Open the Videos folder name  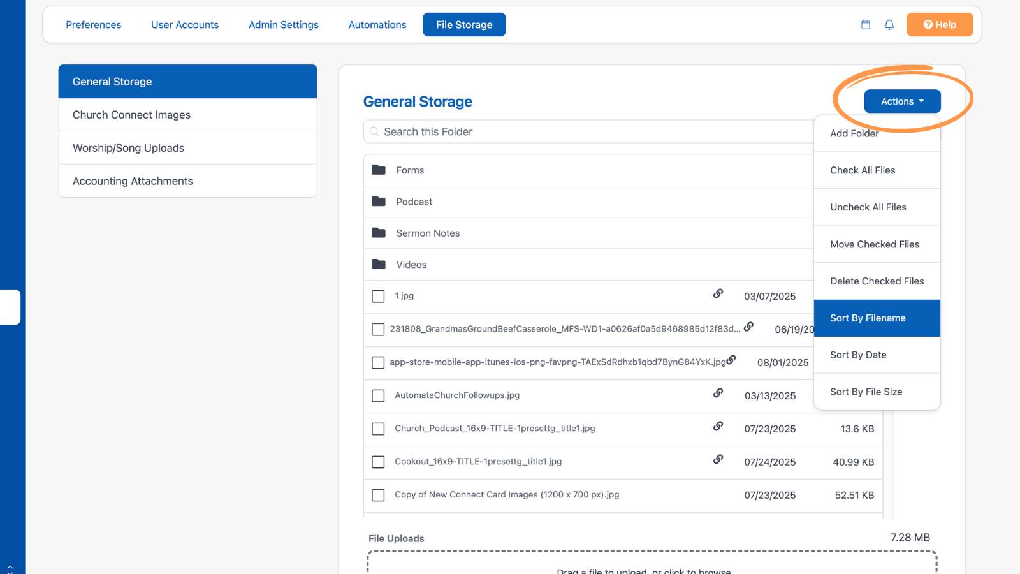tap(411, 265)
